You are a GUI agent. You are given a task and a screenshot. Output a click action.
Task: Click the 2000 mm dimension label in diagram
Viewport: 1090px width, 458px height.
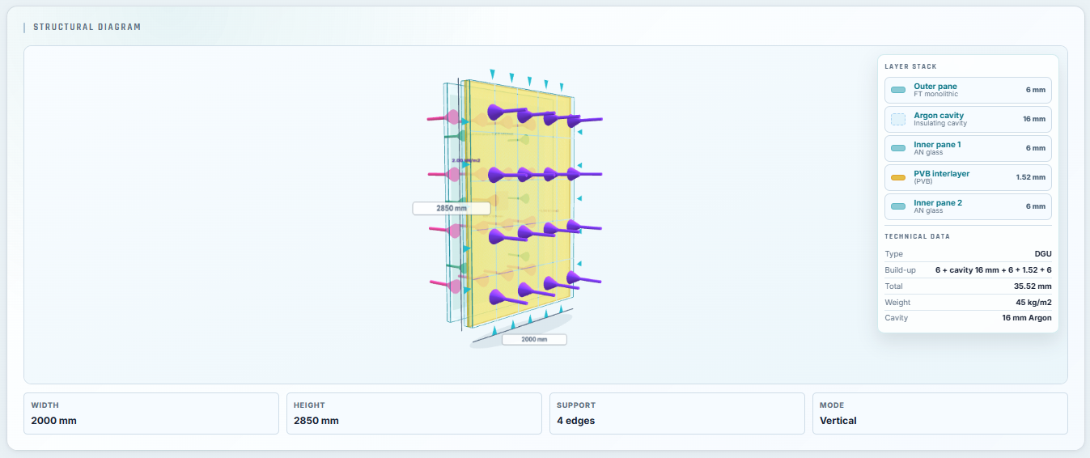[x=534, y=340]
